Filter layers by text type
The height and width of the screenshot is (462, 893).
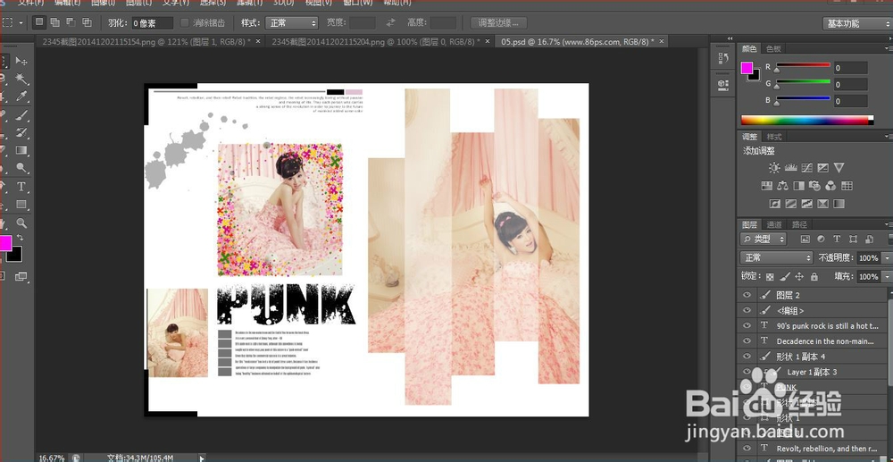coord(837,239)
